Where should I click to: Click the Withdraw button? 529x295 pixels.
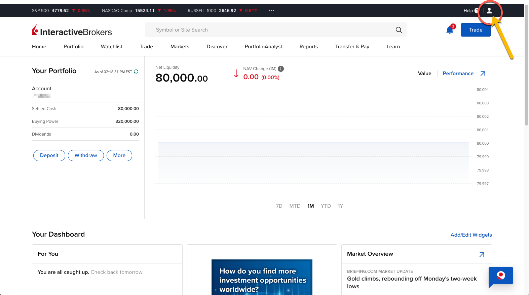click(x=86, y=155)
